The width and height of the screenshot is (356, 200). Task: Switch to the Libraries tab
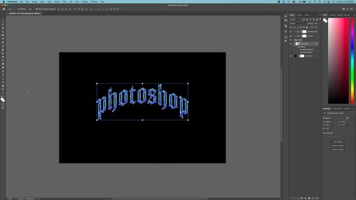(347, 109)
